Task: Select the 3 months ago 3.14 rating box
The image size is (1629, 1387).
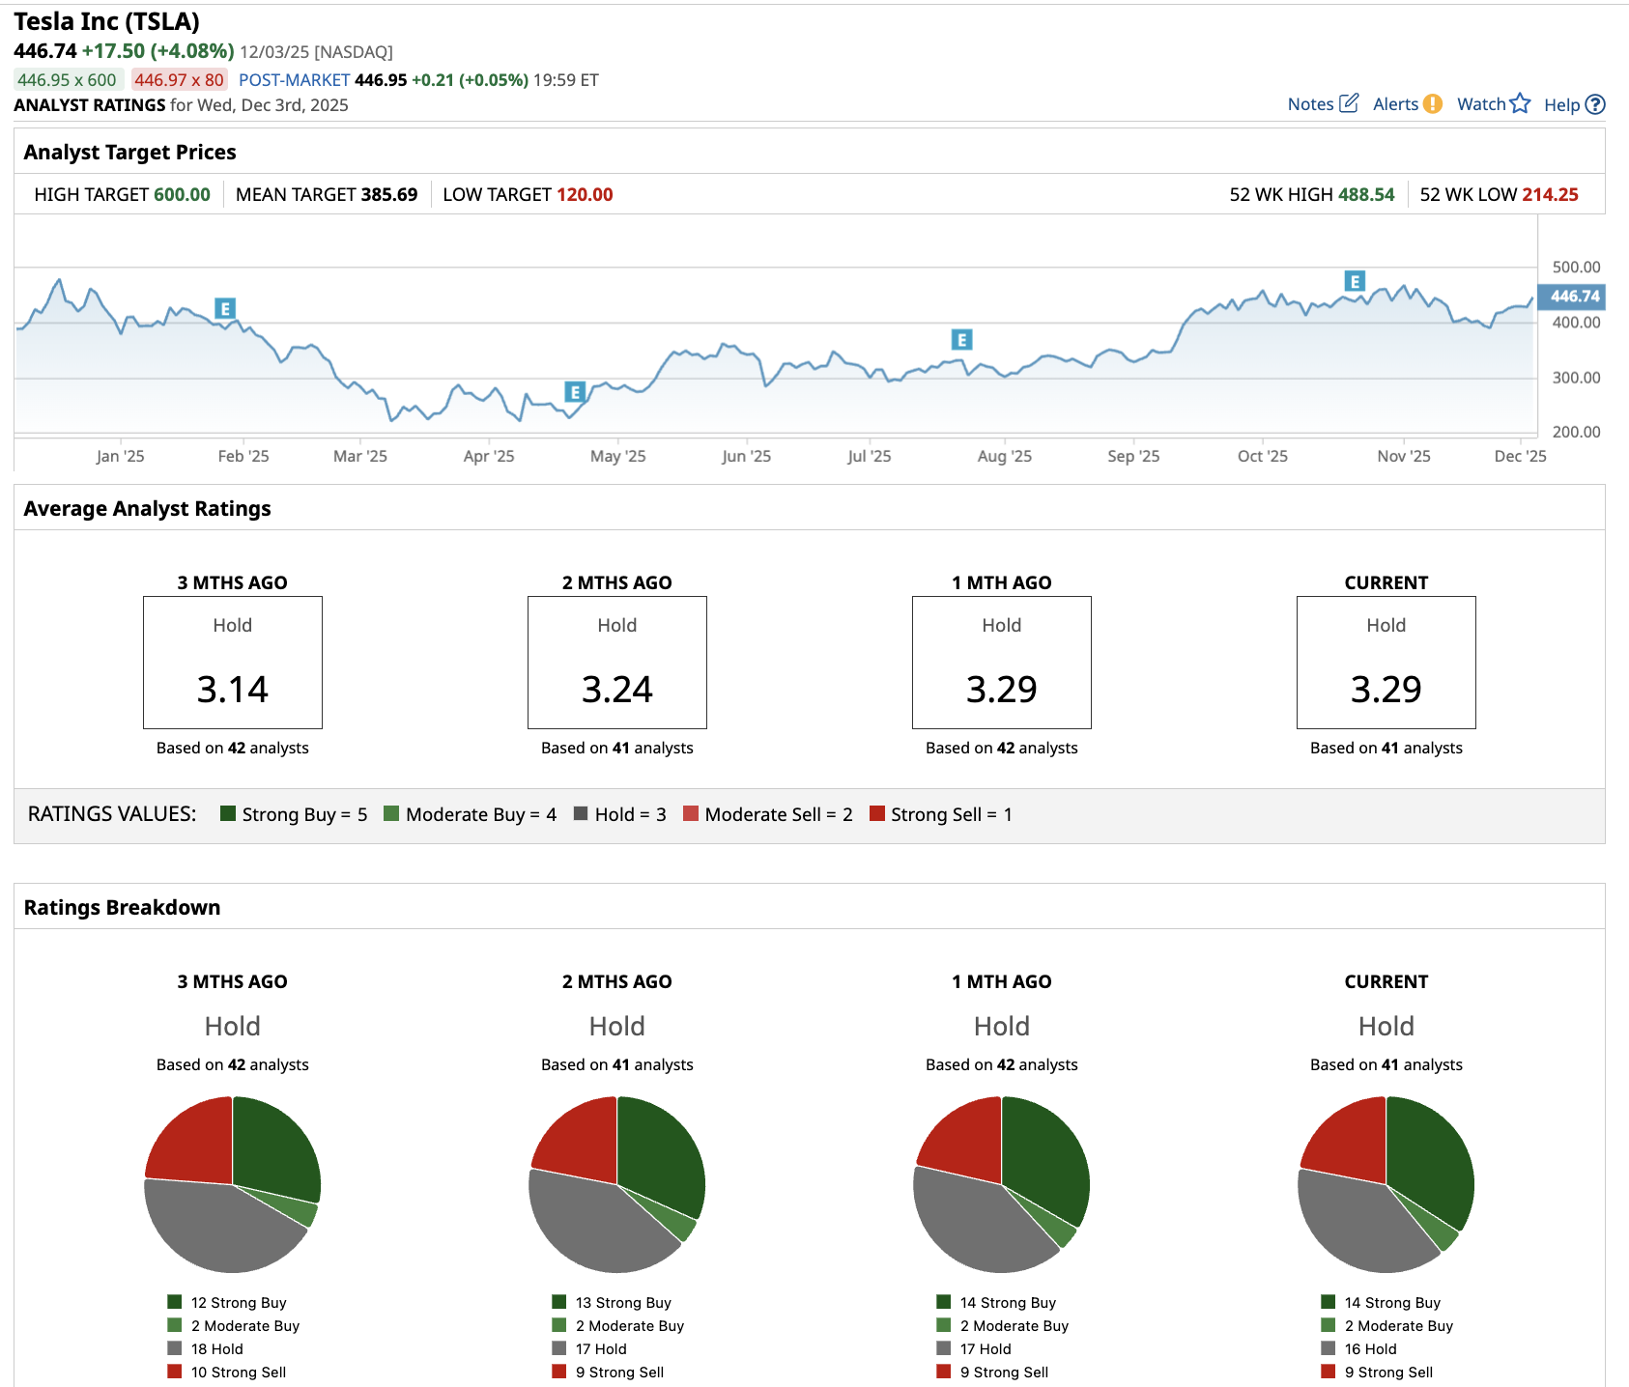Action: click(233, 663)
